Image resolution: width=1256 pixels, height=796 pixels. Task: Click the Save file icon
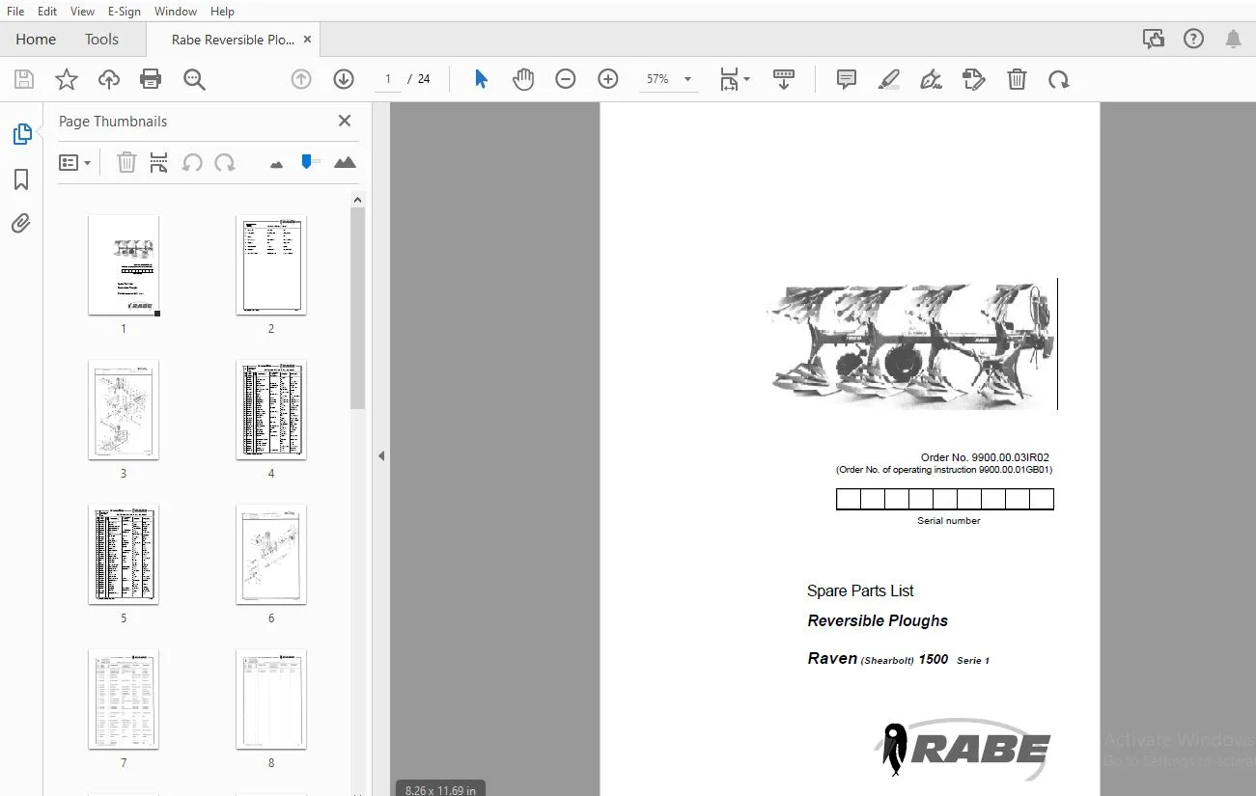pos(24,79)
